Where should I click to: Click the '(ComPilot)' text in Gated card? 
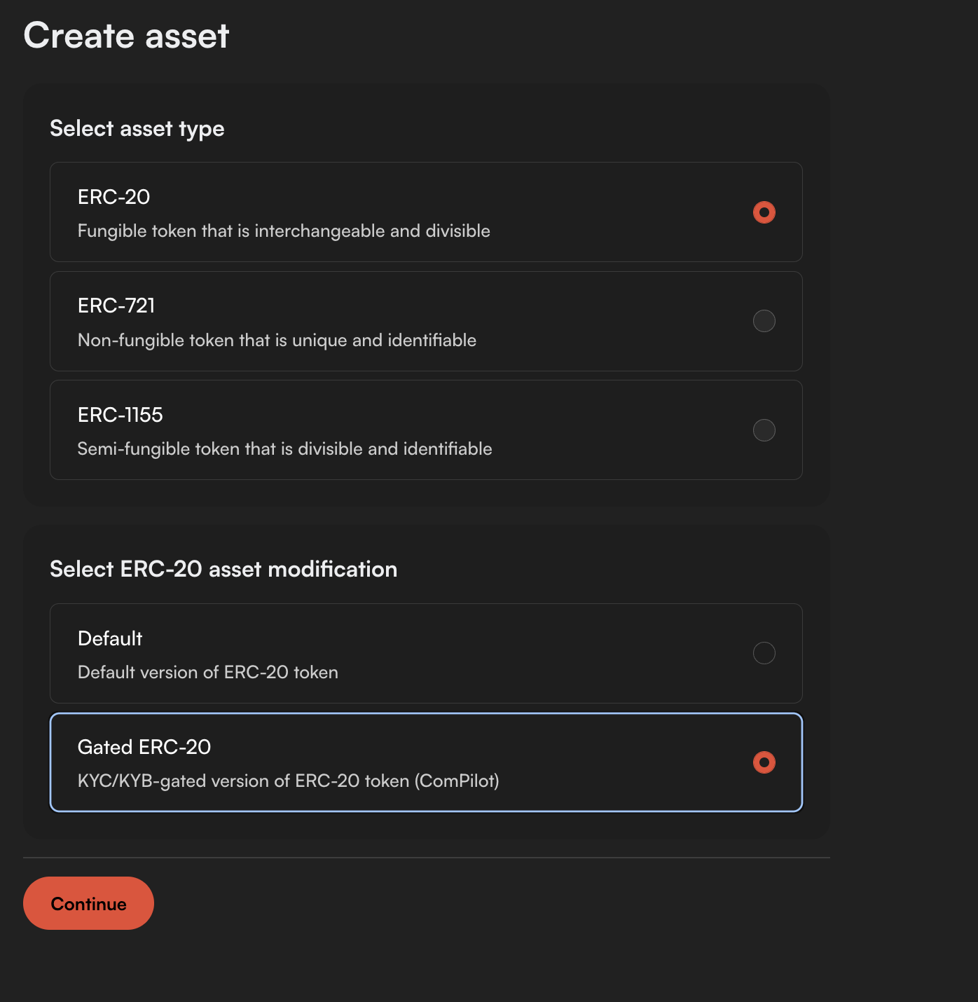pos(457,781)
